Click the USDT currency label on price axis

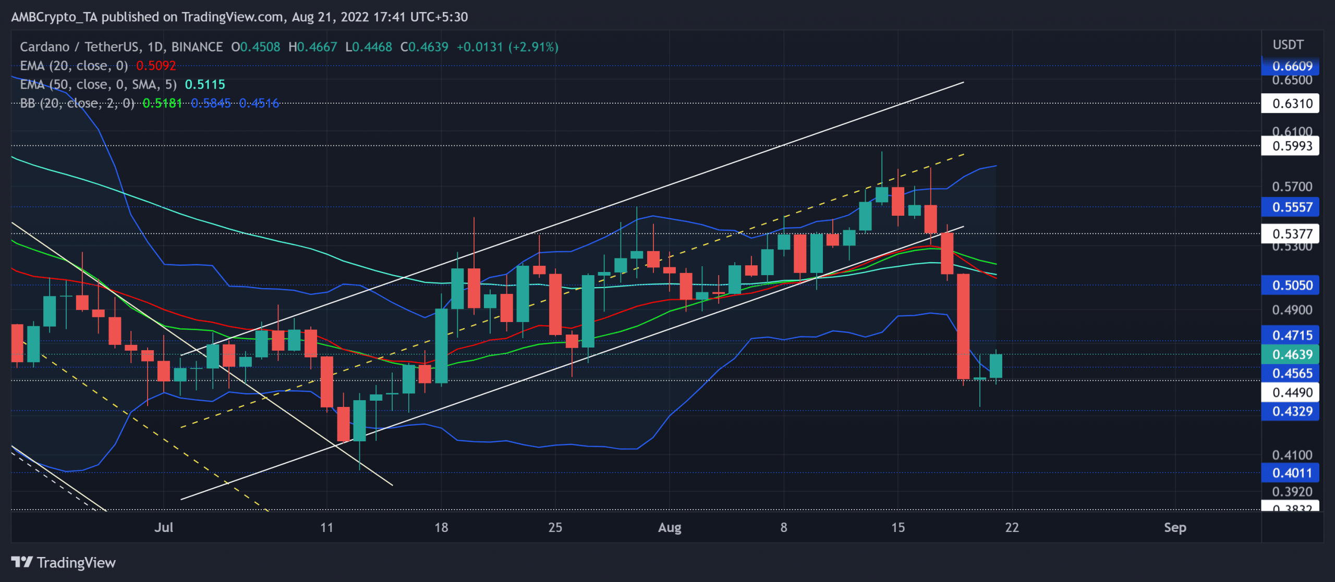coord(1288,45)
